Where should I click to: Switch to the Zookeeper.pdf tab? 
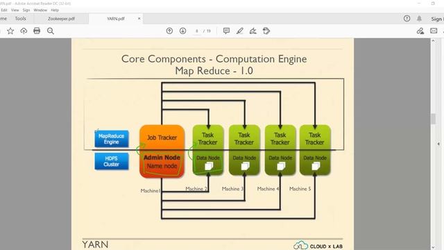pyautogui.click(x=61, y=19)
